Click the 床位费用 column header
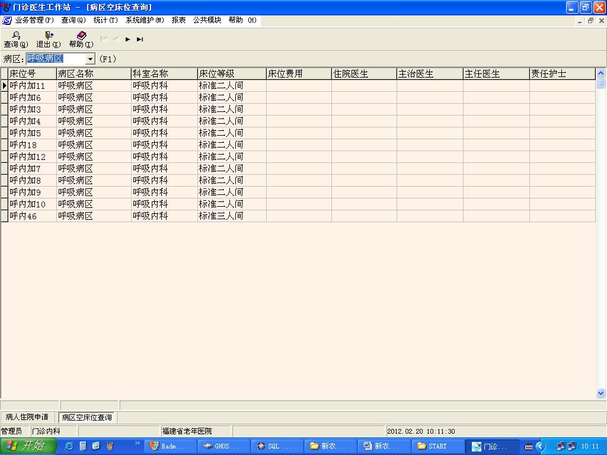Image resolution: width=607 pixels, height=455 pixels. [x=299, y=73]
